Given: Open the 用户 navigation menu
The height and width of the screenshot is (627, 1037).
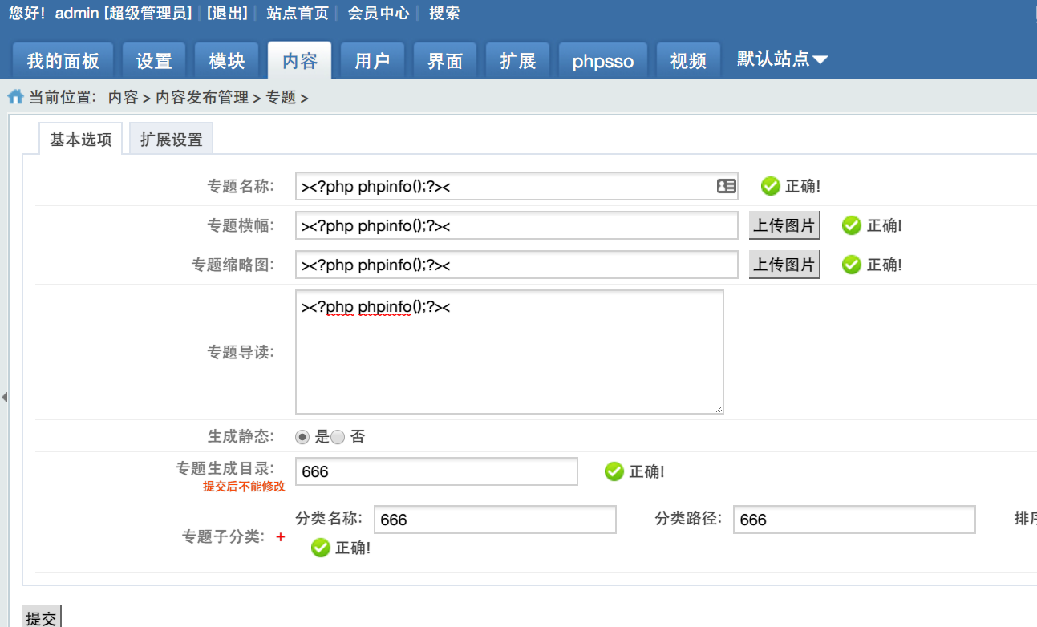Looking at the screenshot, I should pyautogui.click(x=372, y=58).
